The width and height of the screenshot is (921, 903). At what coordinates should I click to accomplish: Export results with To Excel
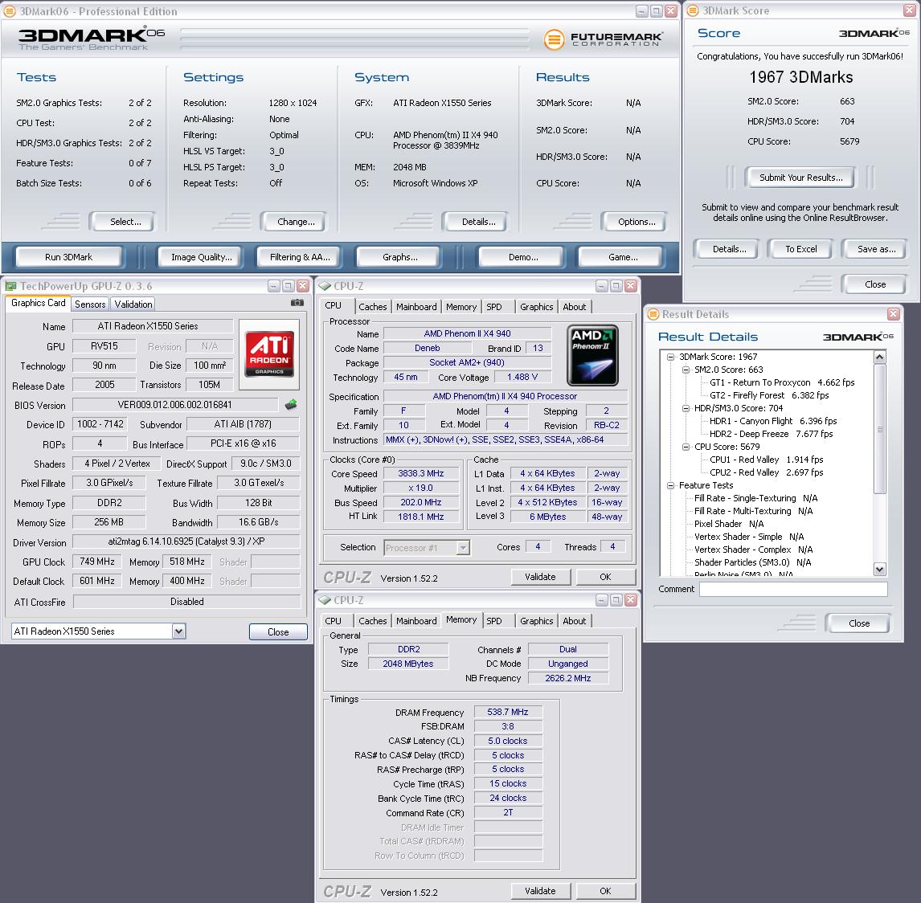800,249
